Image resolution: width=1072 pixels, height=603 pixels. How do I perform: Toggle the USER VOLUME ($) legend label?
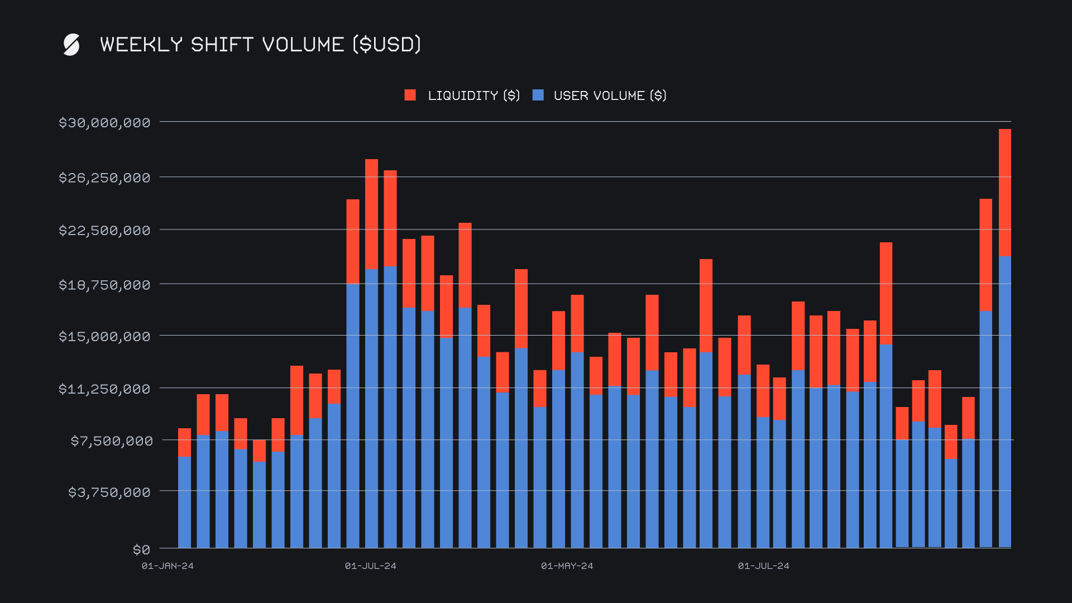point(610,95)
